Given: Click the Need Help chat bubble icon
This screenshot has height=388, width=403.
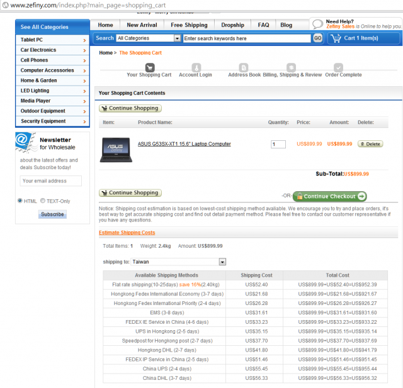Looking at the screenshot, I should click(x=317, y=24).
